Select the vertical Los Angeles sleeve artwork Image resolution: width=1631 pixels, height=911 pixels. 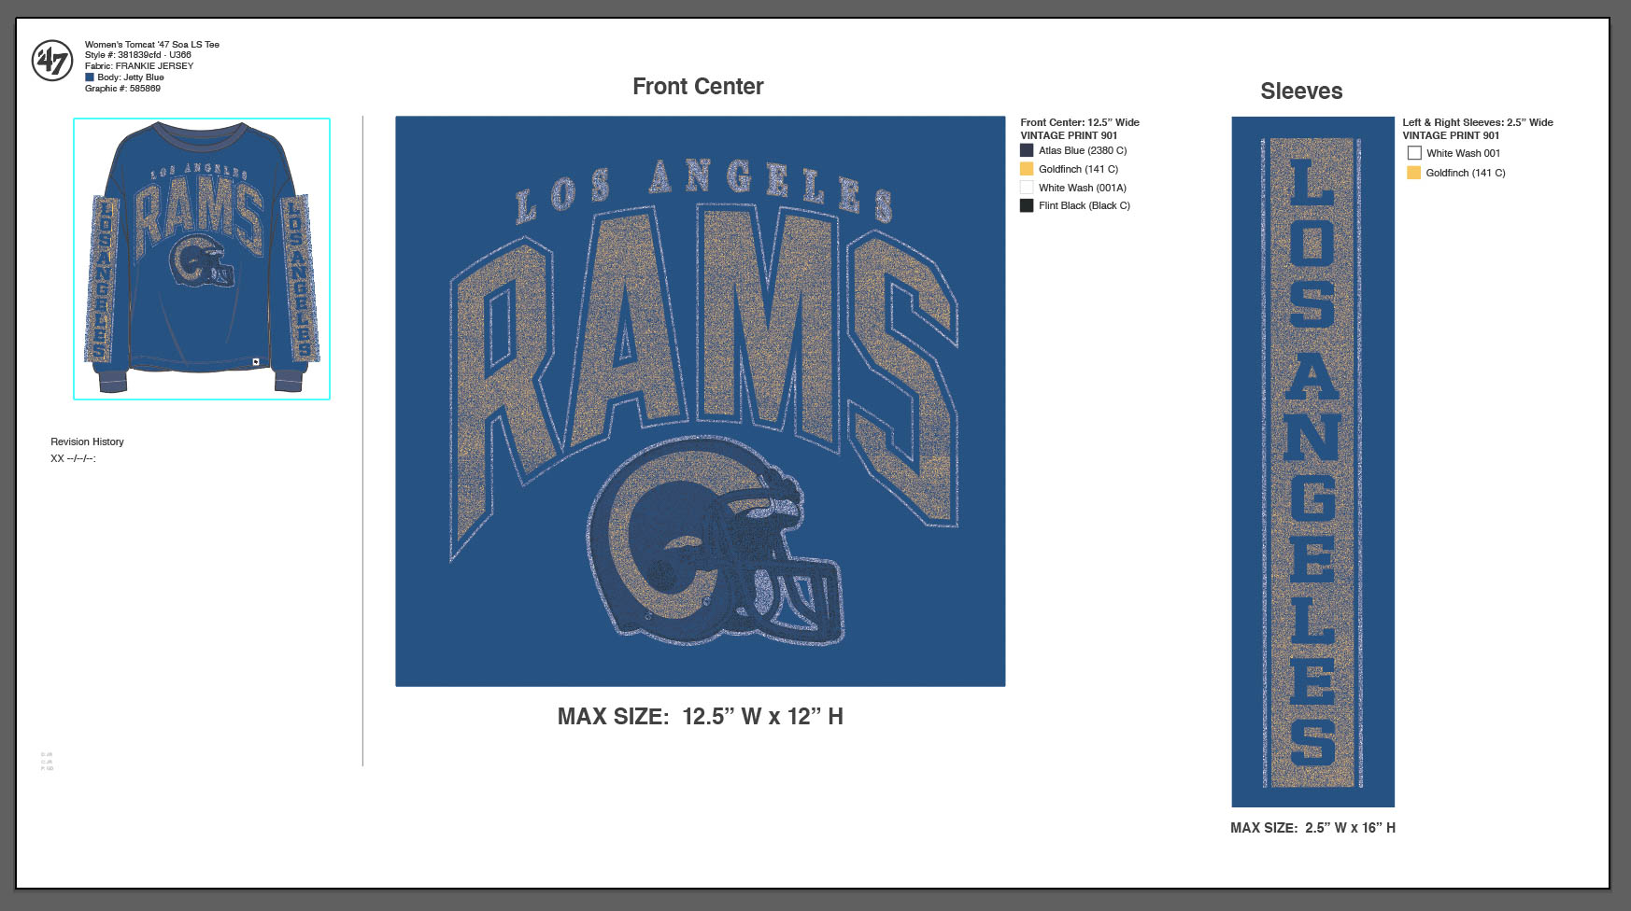(1312, 462)
